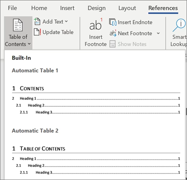Open the File menu
The height and width of the screenshot is (180, 187).
point(12,8)
